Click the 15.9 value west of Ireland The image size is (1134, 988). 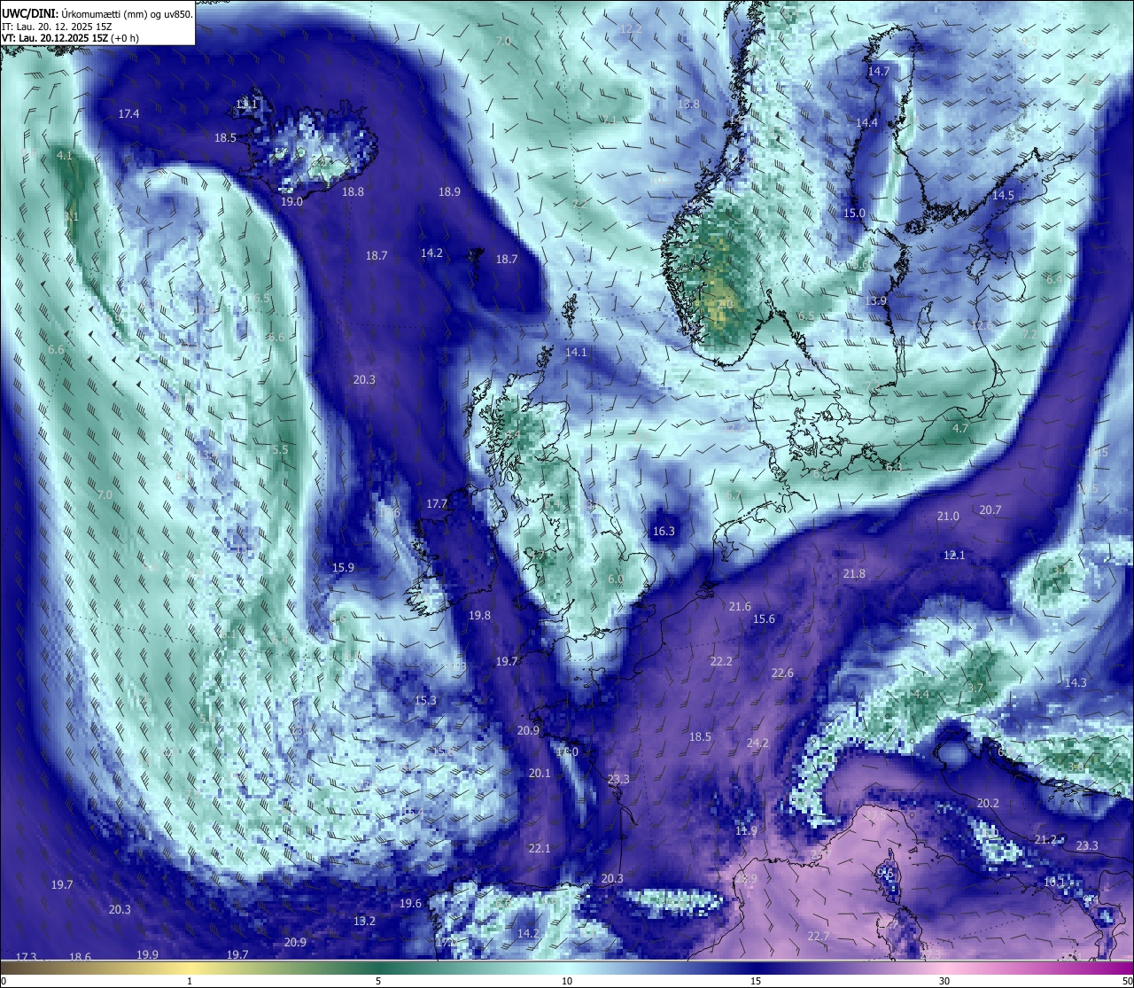pyautogui.click(x=343, y=567)
